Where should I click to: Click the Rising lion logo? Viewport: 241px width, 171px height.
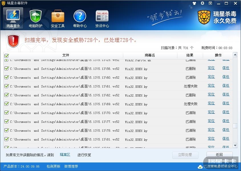point(204,17)
